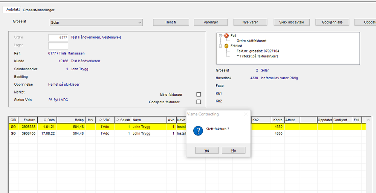Click the Konto column header
376x193 pixels.
278,120
